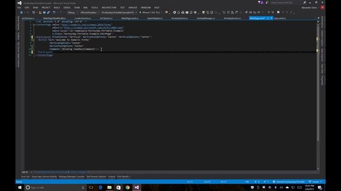Open the Windows Start menu
The height and width of the screenshot is (191, 341).
[x=20, y=187]
